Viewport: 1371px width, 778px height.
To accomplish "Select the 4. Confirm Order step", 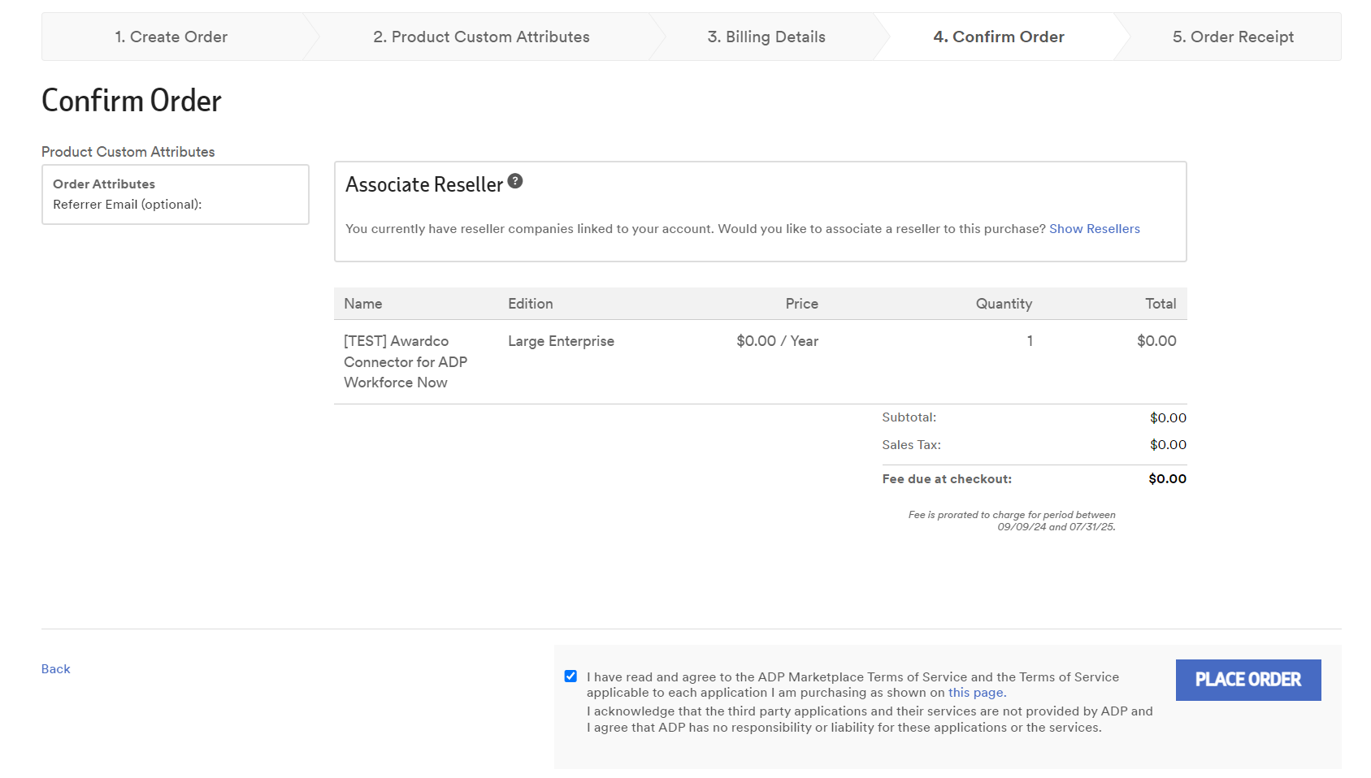I will point(998,37).
